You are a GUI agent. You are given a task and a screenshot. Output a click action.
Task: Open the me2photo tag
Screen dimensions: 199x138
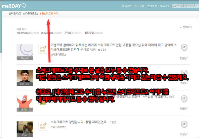[47, 33]
